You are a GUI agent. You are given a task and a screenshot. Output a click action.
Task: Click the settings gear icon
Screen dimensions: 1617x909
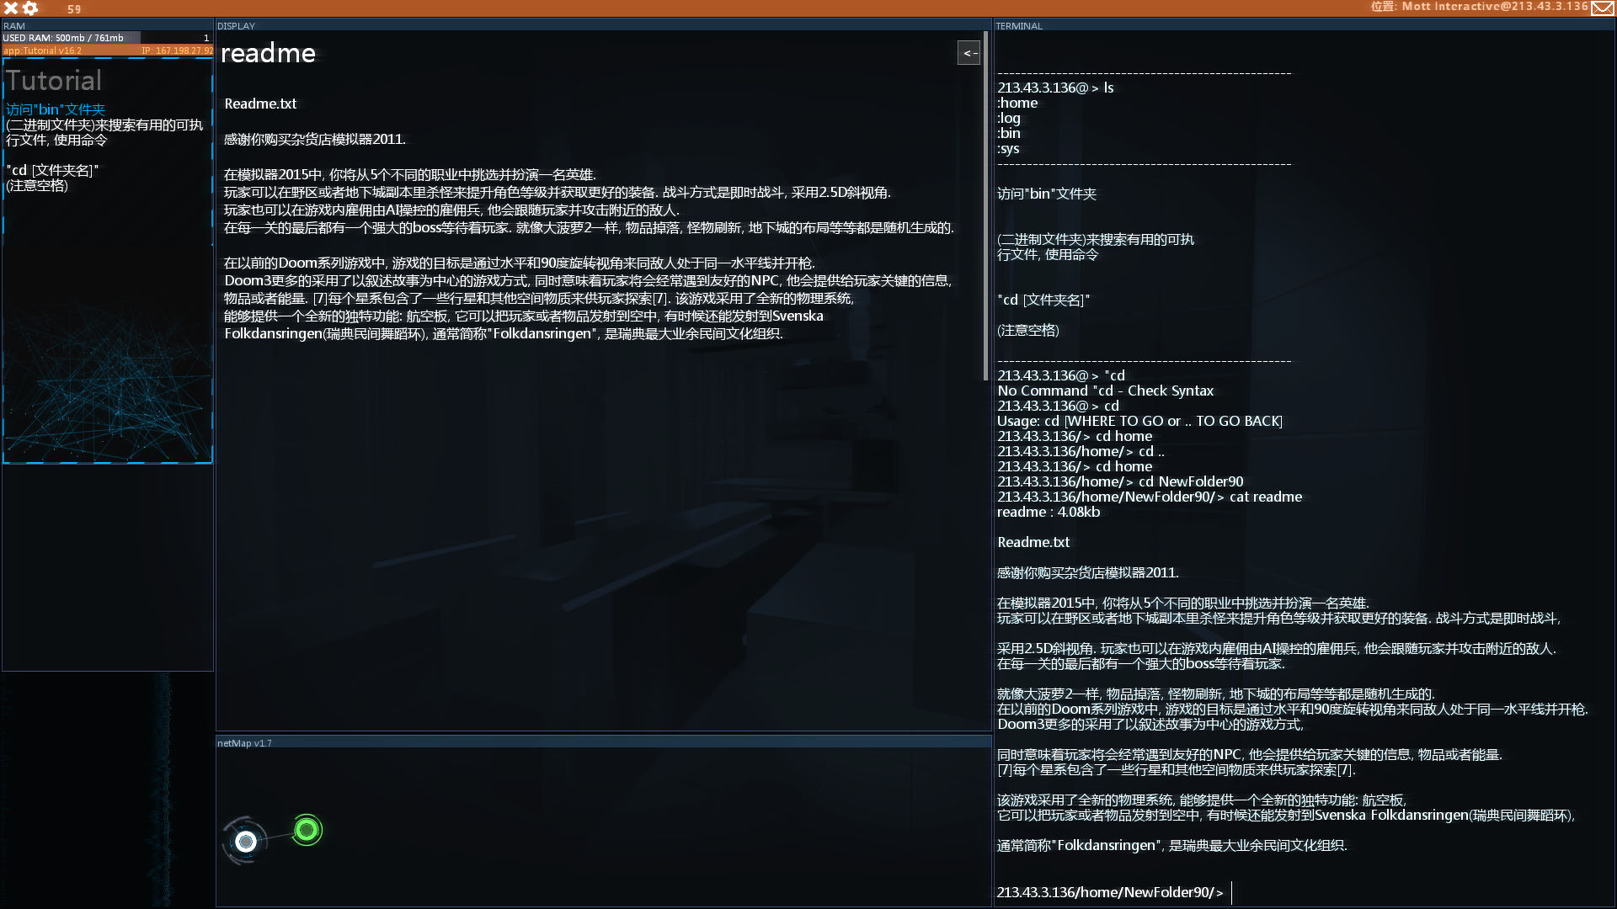tap(29, 8)
